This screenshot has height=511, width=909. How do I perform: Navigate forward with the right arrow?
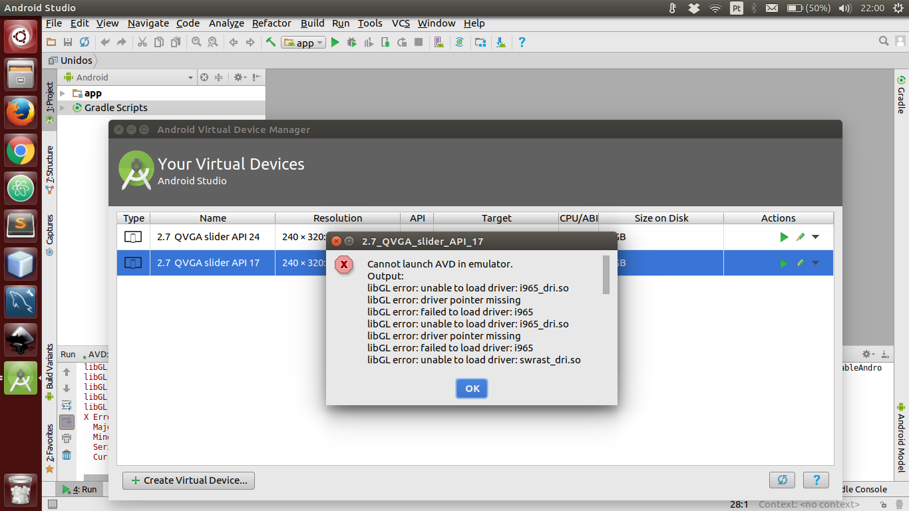(250, 42)
